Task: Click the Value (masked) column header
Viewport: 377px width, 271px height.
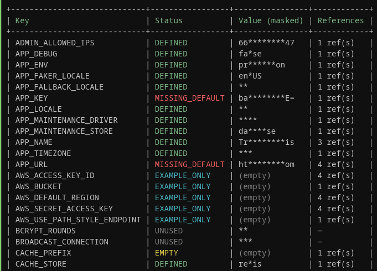Action: (271, 20)
